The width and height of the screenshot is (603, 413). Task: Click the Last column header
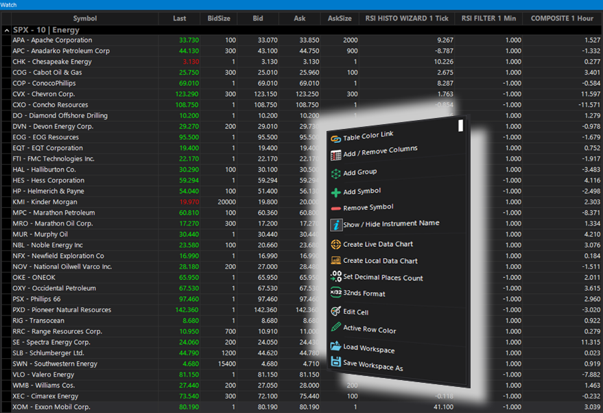[179, 19]
